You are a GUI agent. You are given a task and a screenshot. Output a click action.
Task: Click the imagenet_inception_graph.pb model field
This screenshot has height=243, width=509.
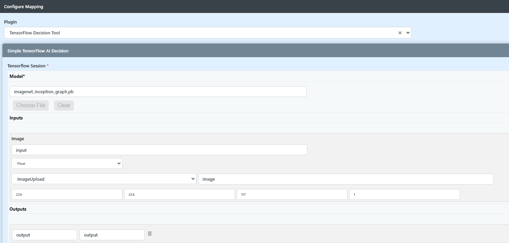click(x=158, y=92)
